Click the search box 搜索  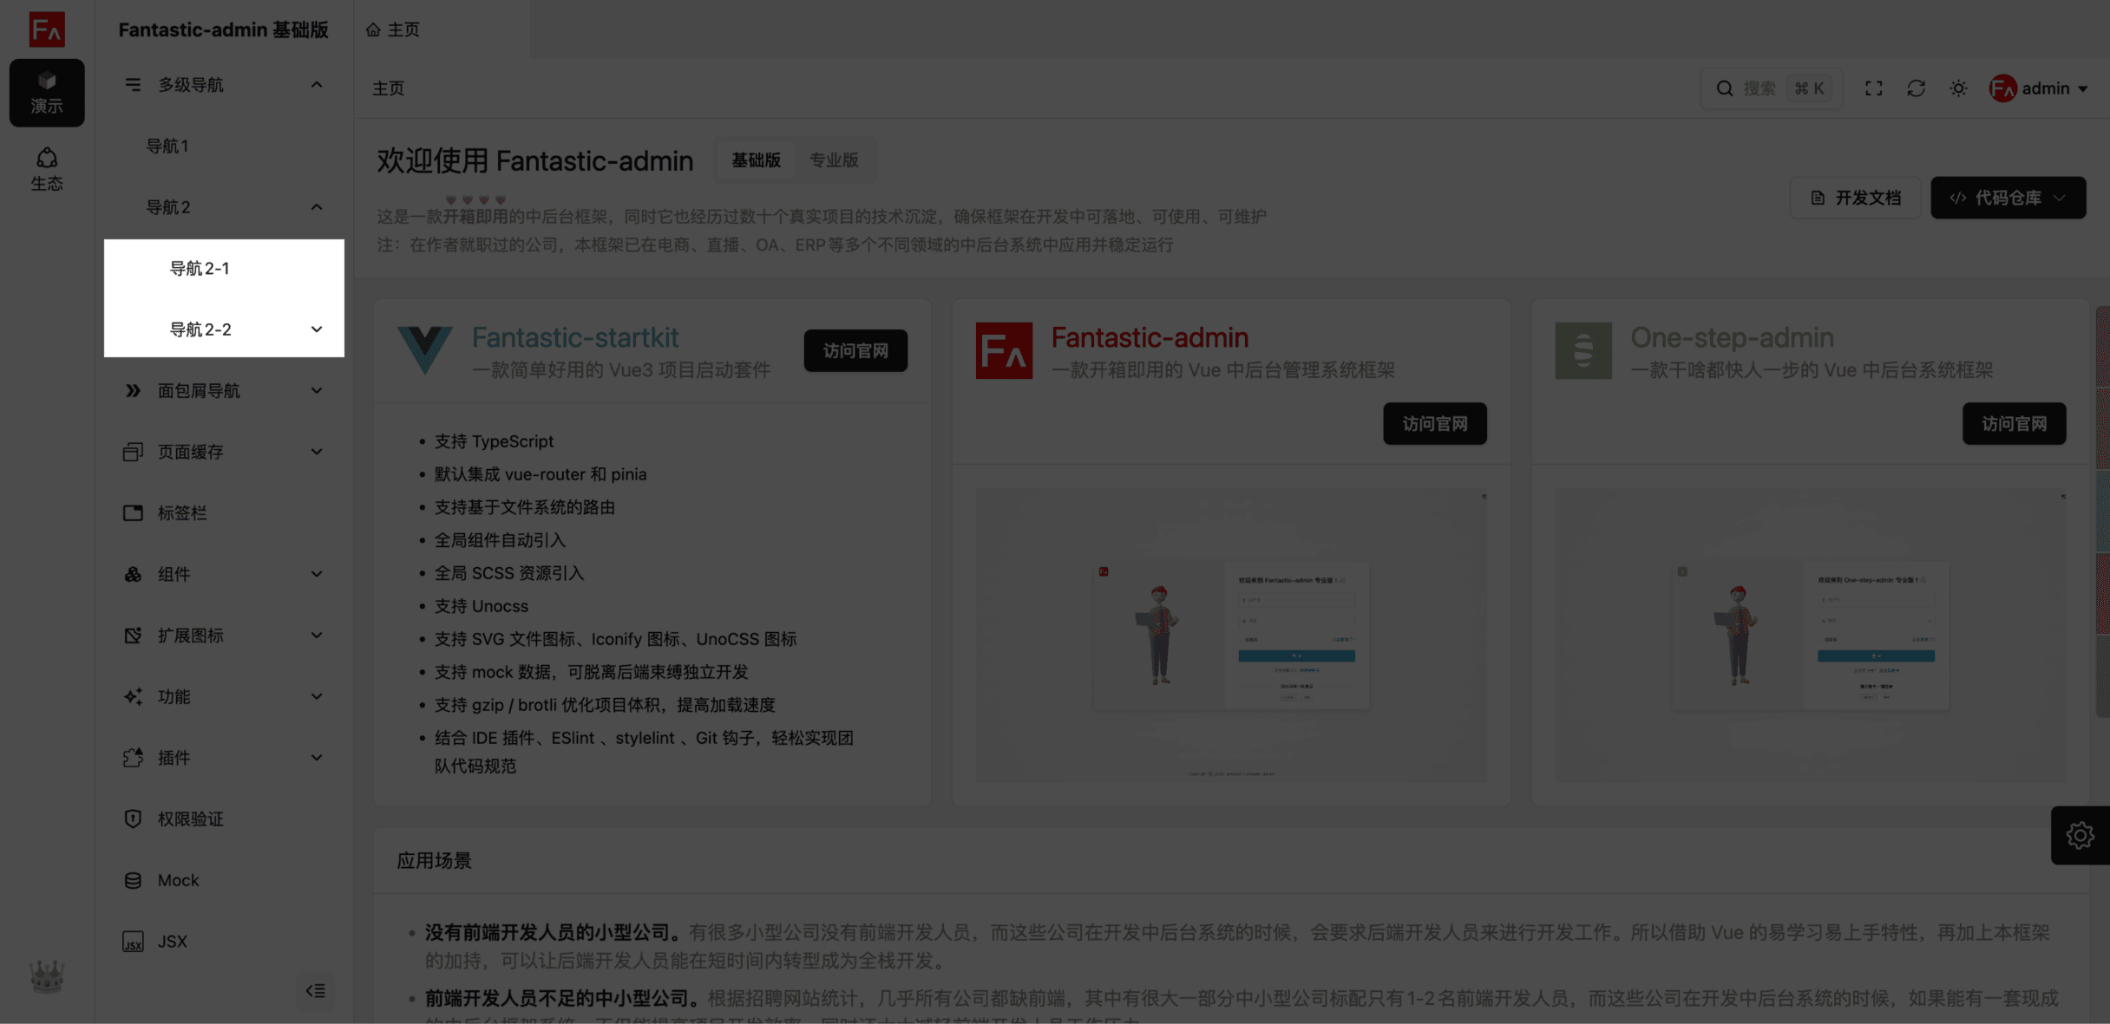(x=1773, y=88)
